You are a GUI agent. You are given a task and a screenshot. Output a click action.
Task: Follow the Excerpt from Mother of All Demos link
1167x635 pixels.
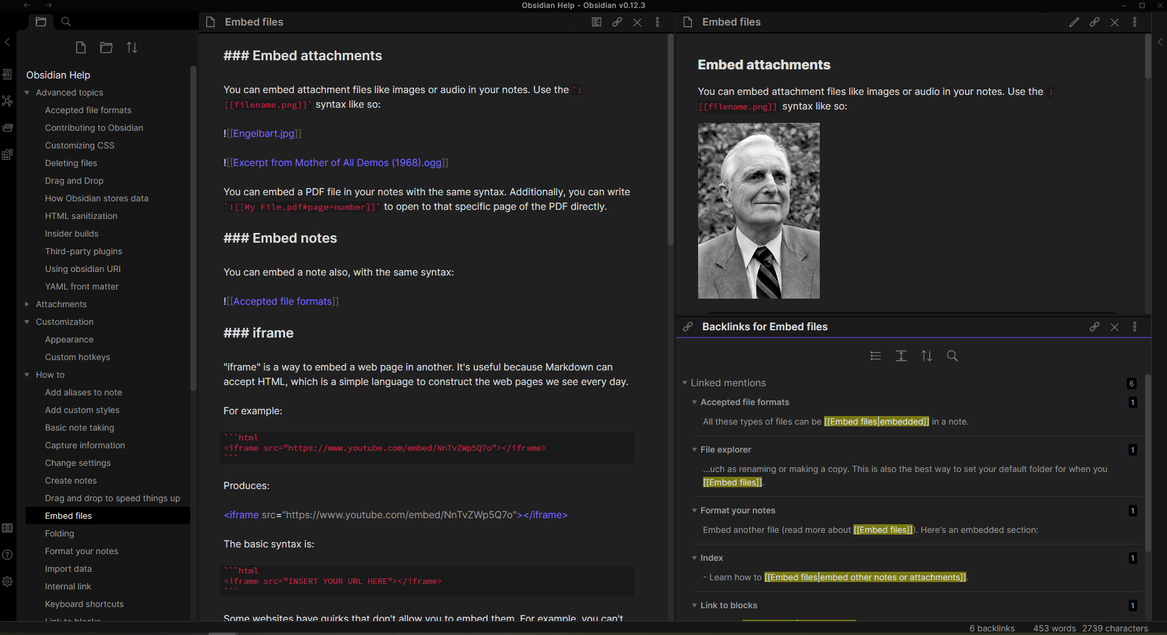click(338, 162)
